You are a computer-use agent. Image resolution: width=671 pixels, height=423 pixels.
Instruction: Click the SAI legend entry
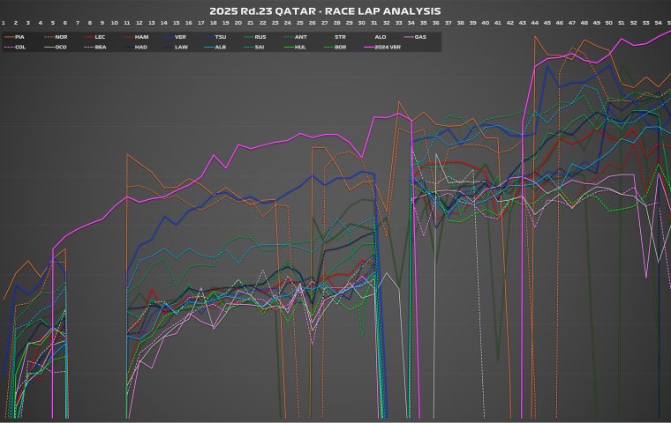pos(260,46)
